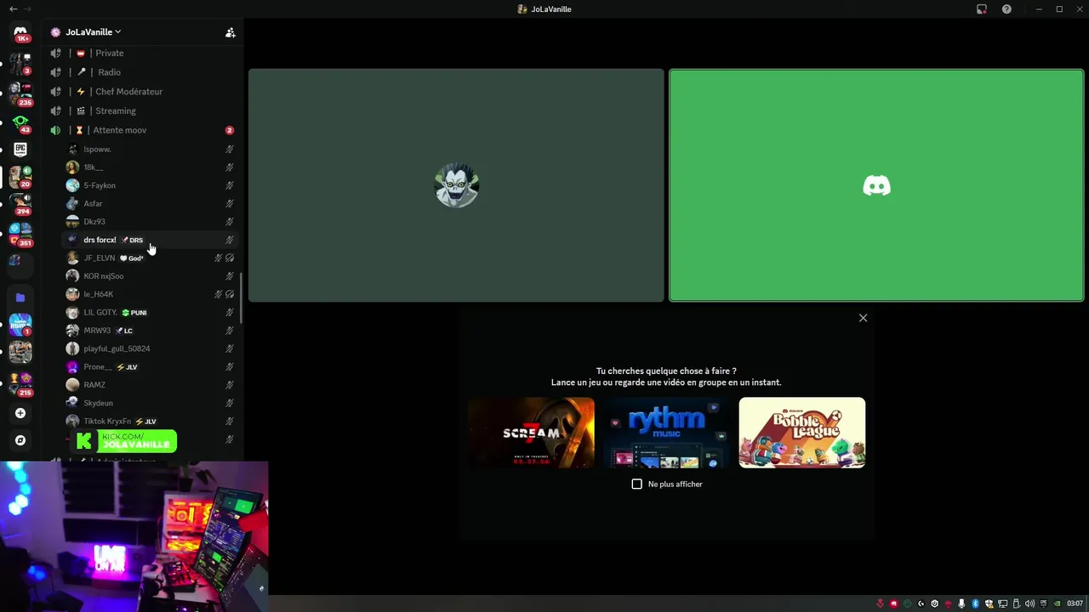Open Discover servers compass icon

(x=20, y=440)
